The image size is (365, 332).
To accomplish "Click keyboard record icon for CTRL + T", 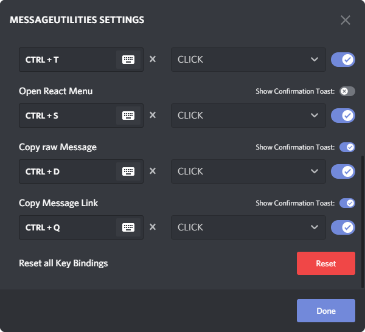I will [x=128, y=60].
